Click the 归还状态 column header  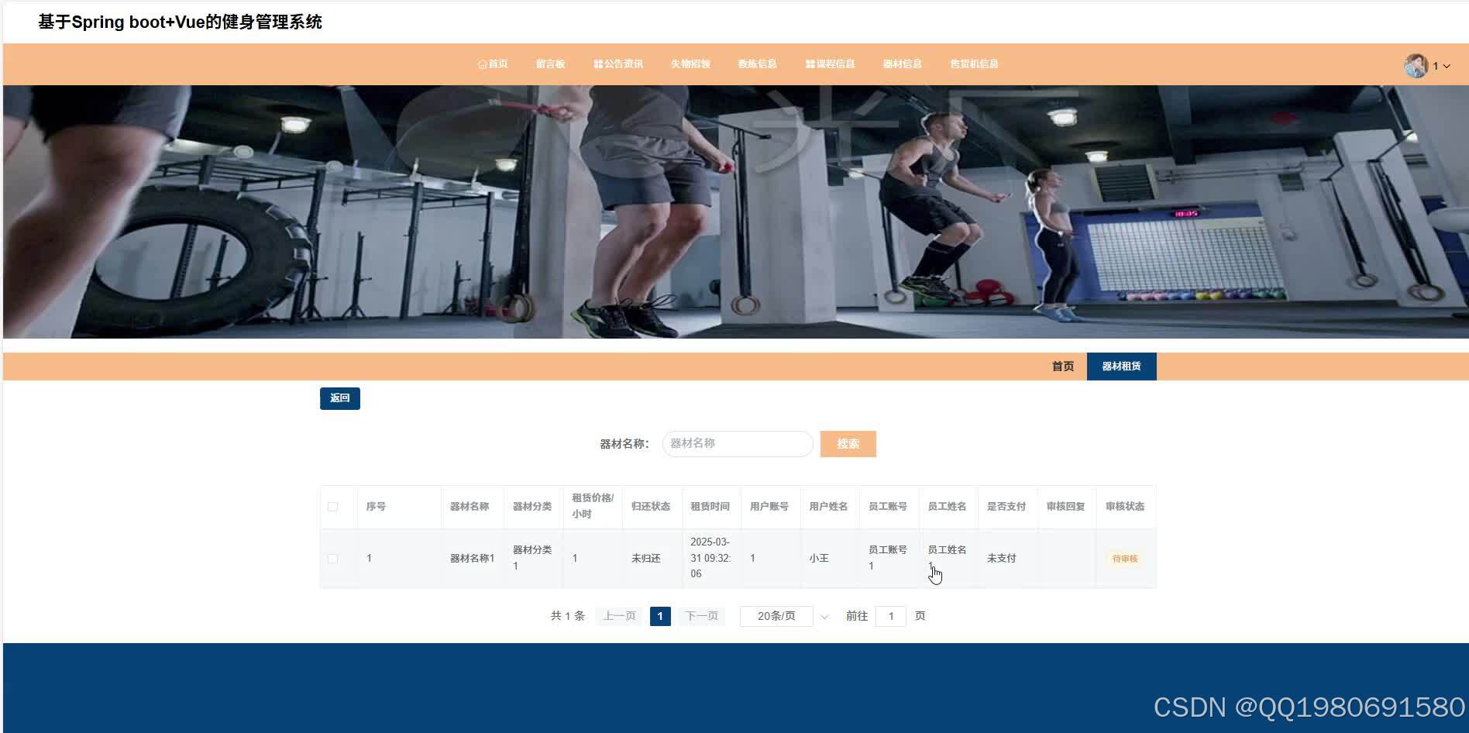point(651,507)
